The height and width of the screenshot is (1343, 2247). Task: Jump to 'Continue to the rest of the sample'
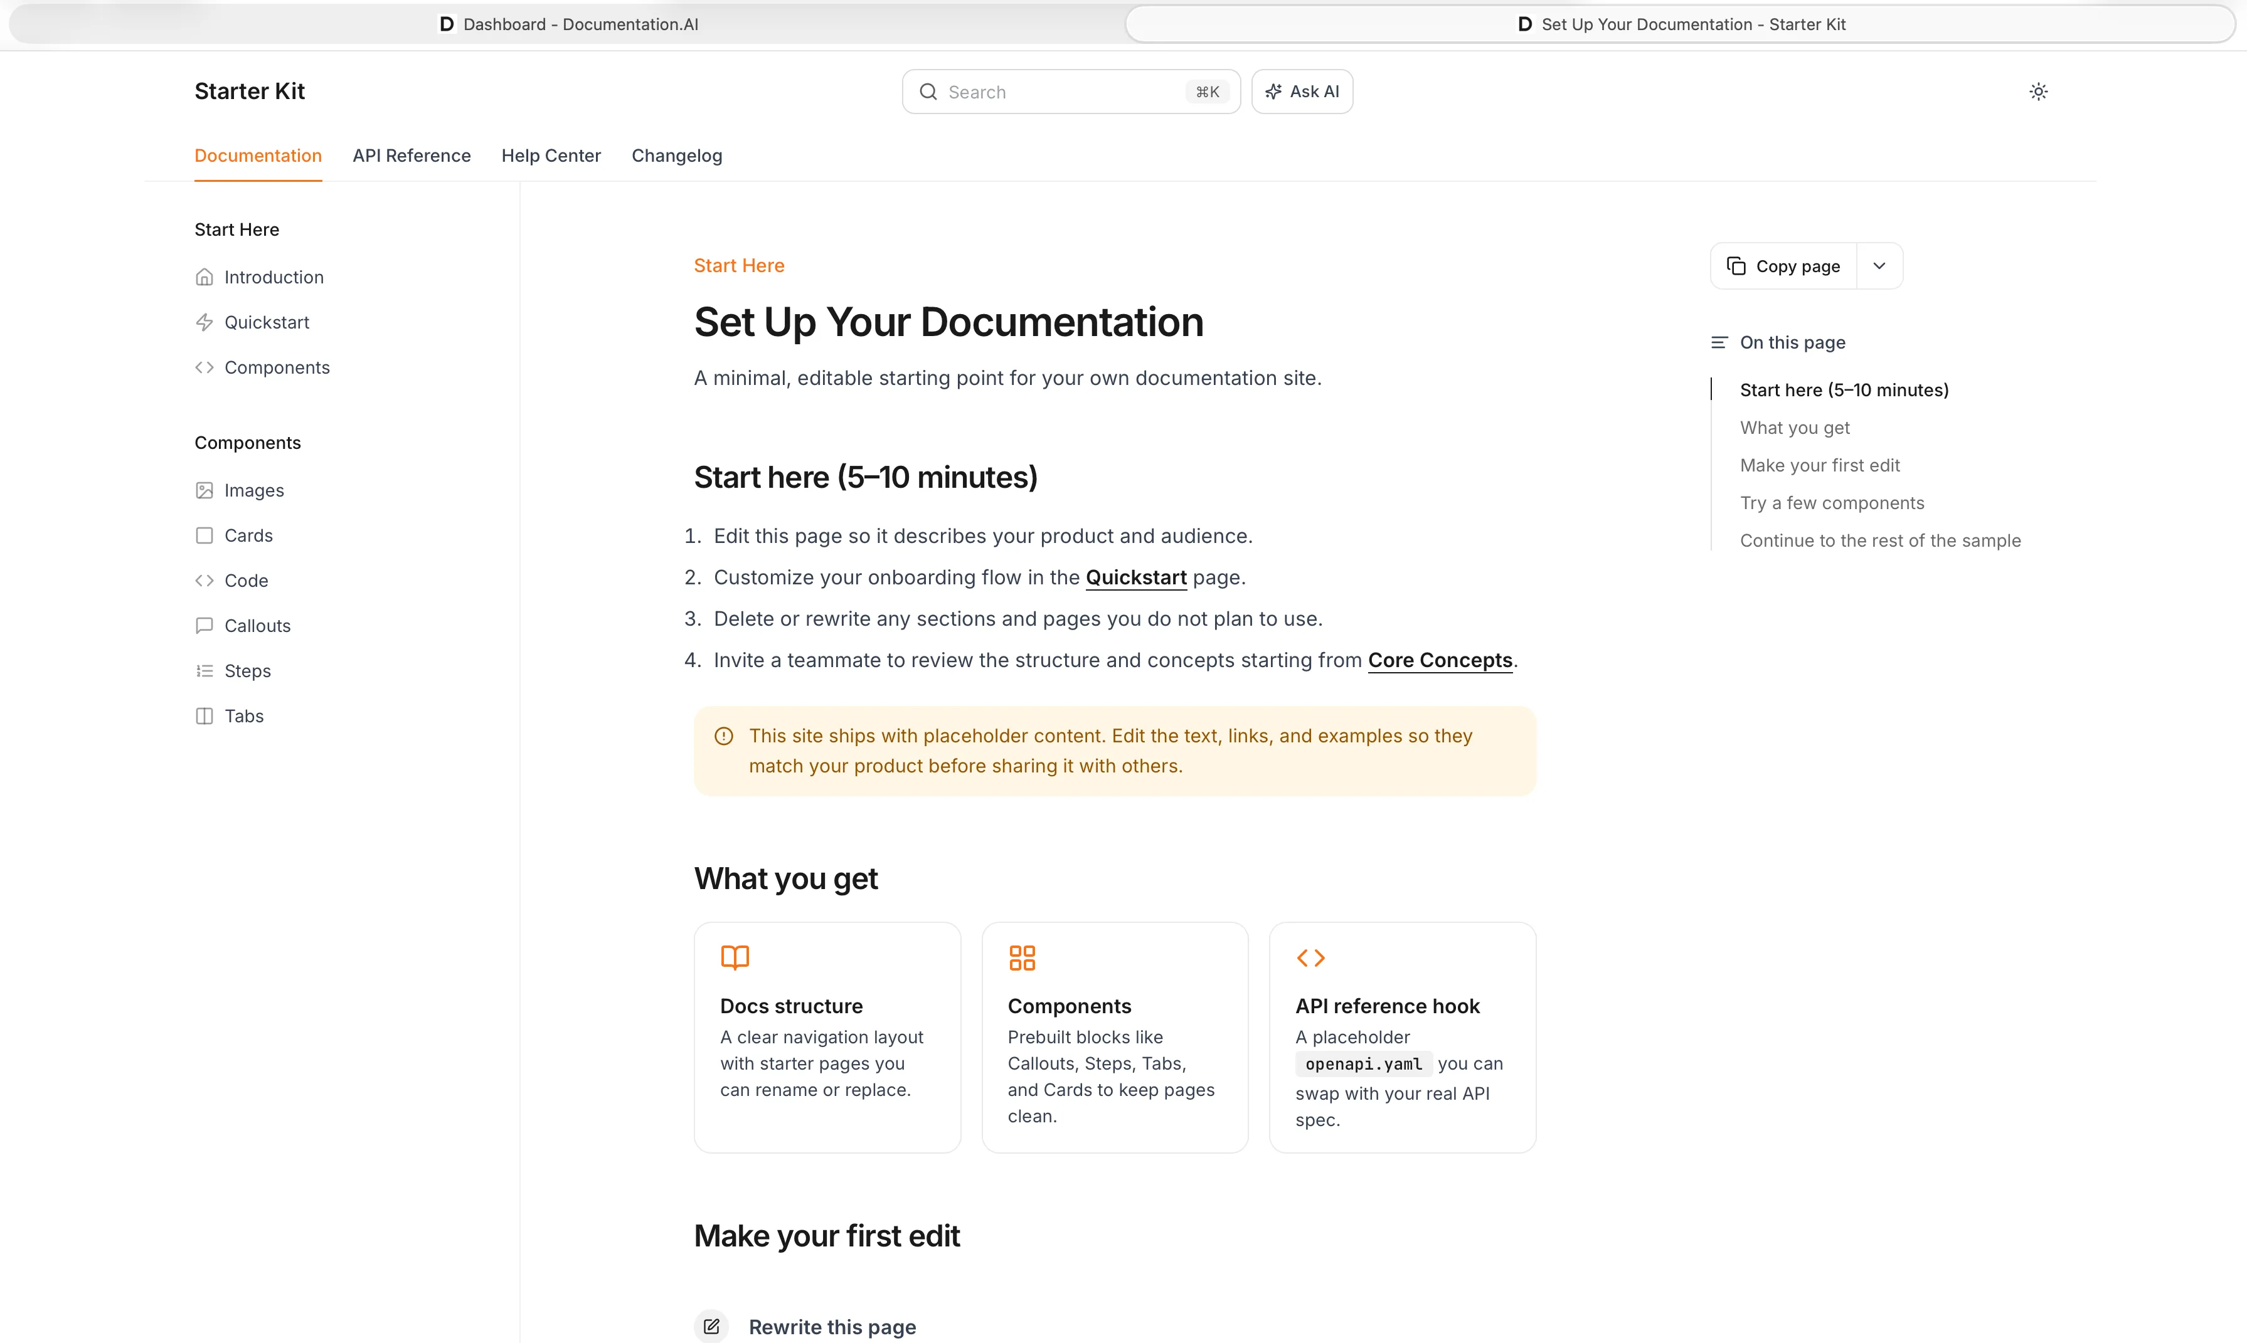(x=1879, y=540)
